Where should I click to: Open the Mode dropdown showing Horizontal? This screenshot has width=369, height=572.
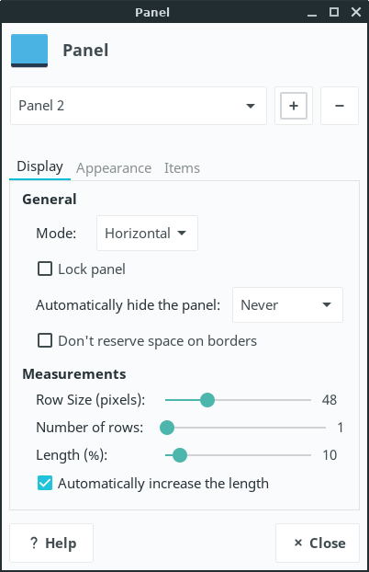pyautogui.click(x=147, y=233)
